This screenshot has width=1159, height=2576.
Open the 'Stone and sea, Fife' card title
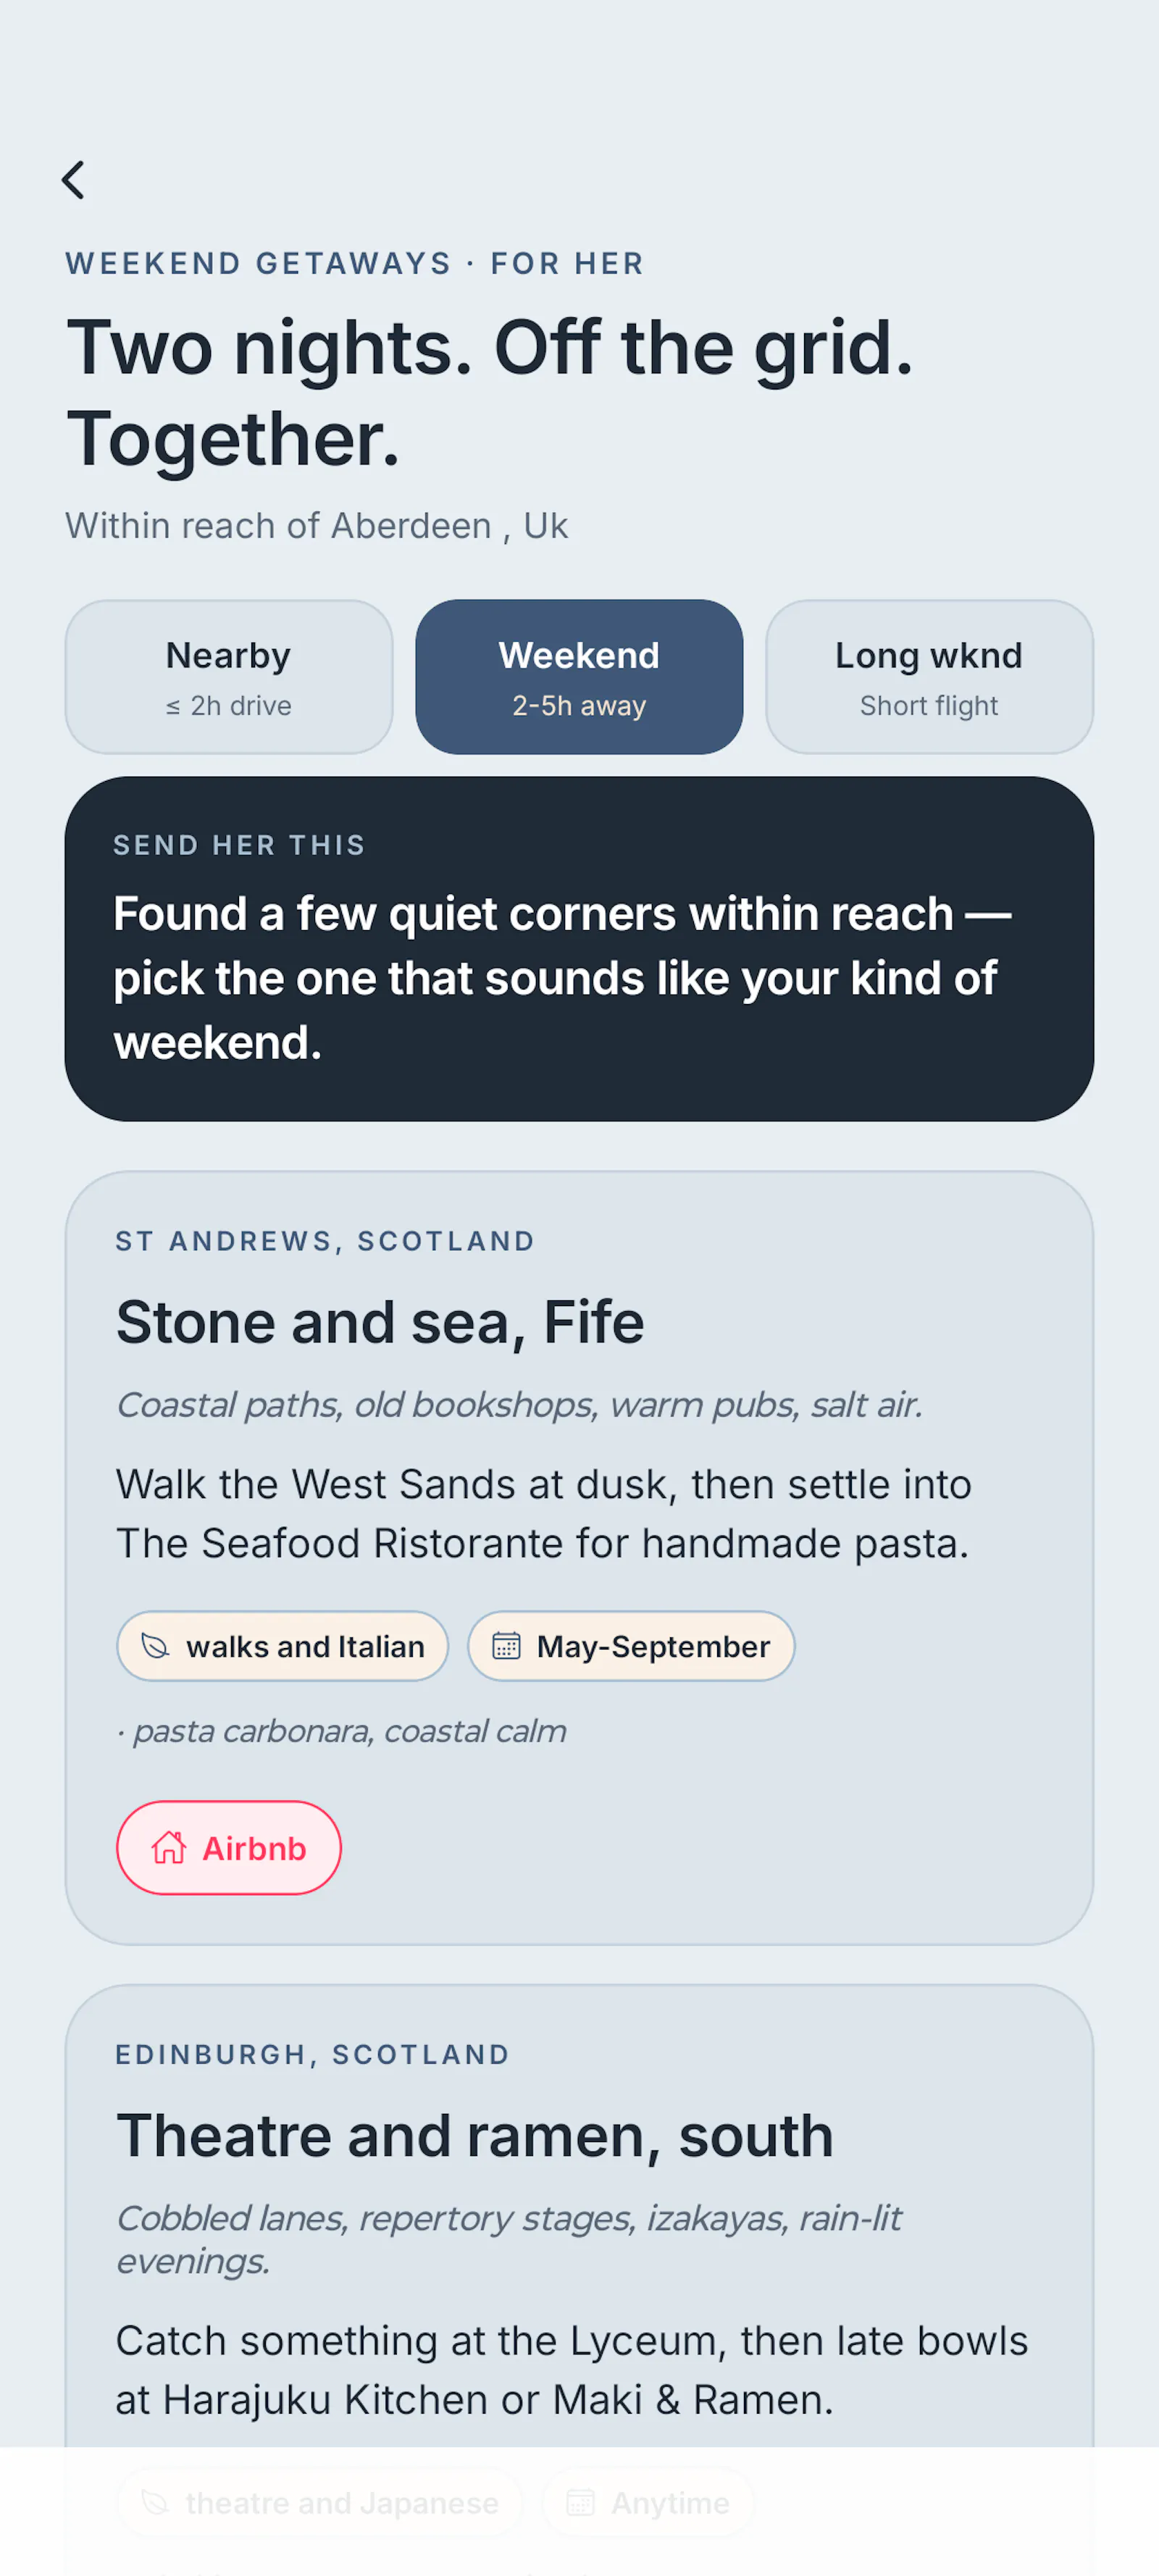pyautogui.click(x=380, y=1322)
